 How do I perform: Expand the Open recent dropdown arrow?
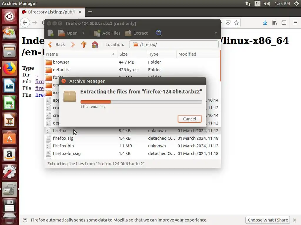(83, 33)
